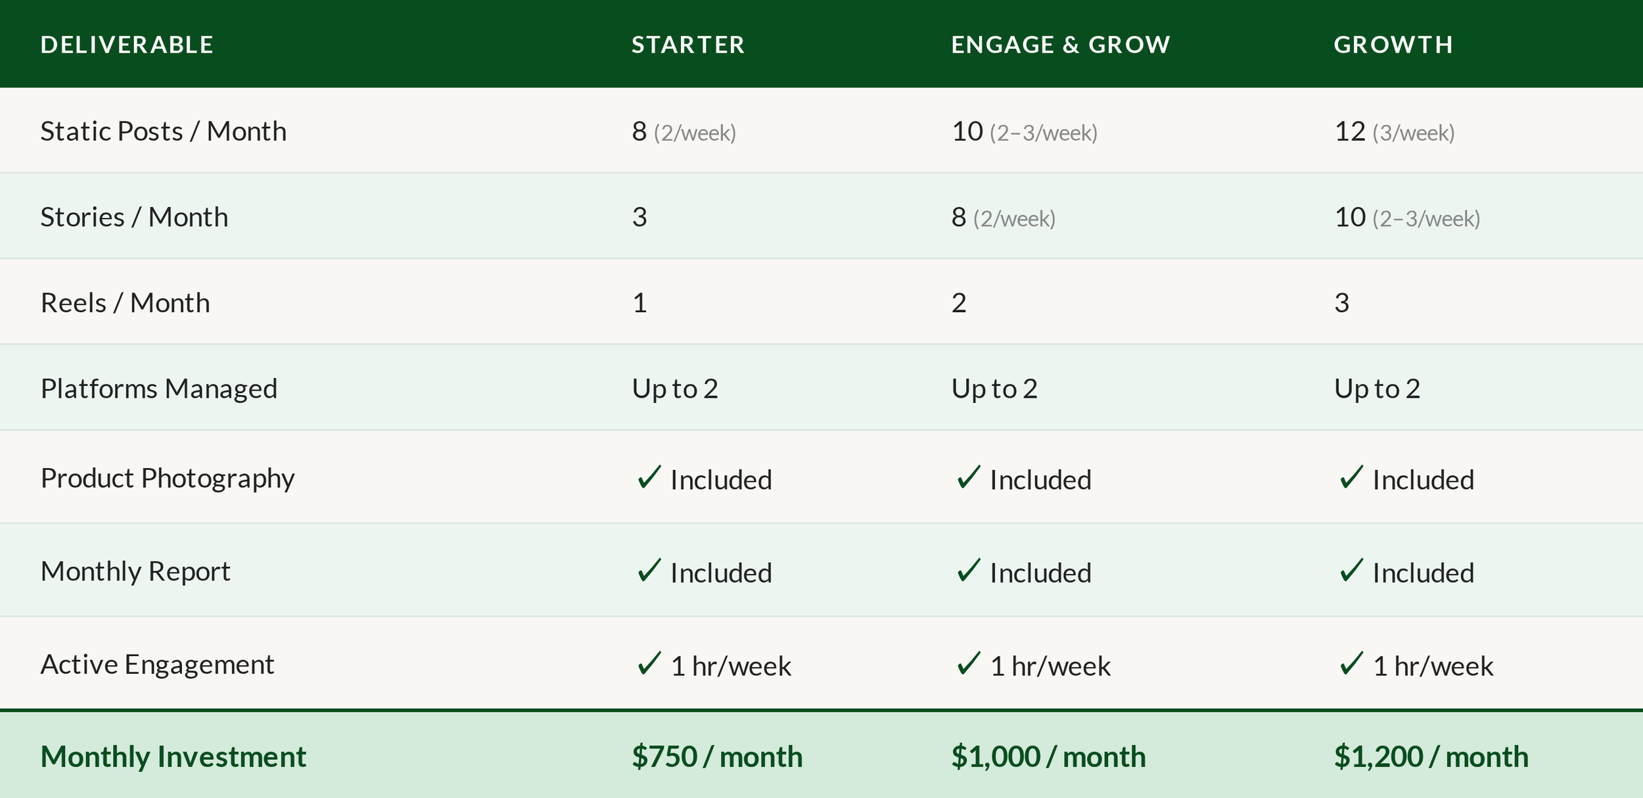The height and width of the screenshot is (798, 1643).
Task: Click the Engage & Grow Monthly Report checkmark
Action: coord(968,571)
